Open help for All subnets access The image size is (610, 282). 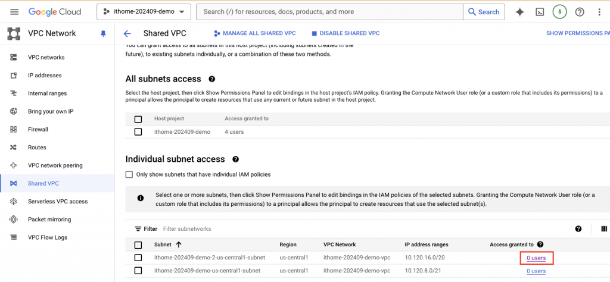coord(211,79)
